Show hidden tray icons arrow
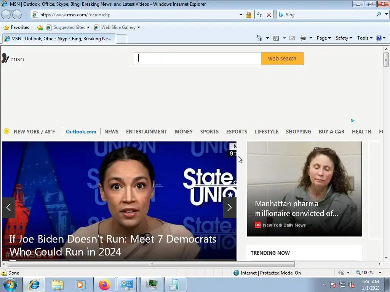390x292 pixels. click(324, 285)
